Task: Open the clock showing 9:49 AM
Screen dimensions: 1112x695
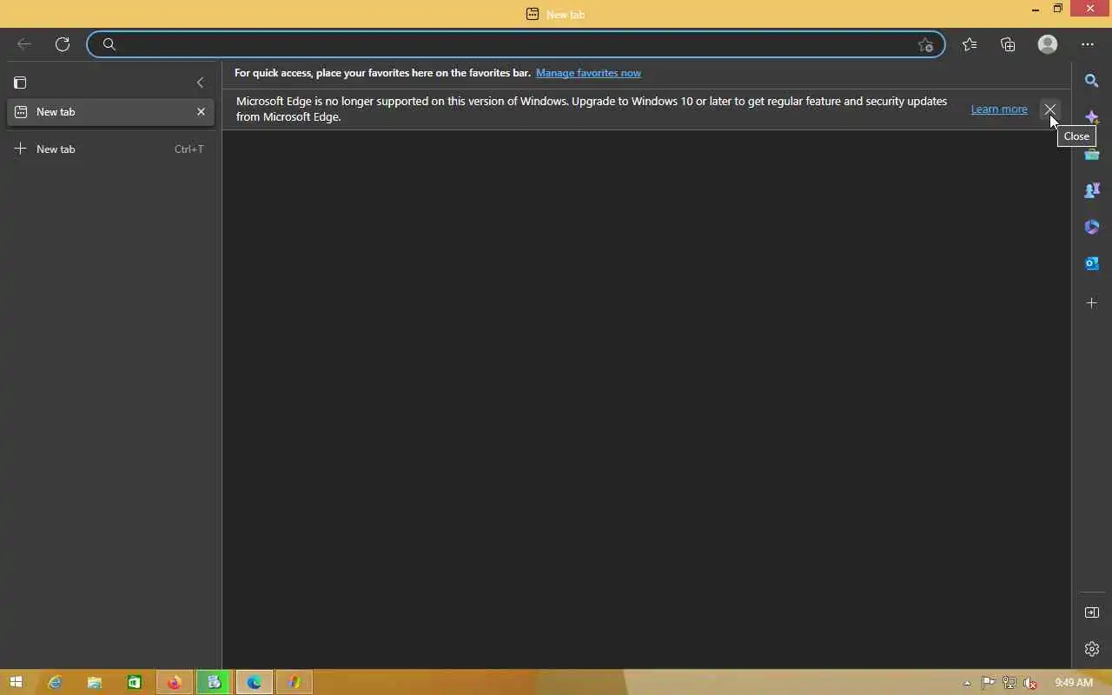Action: pyautogui.click(x=1074, y=683)
